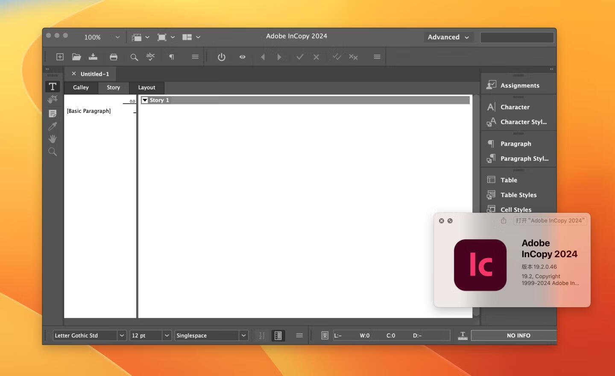This screenshot has height=376, width=615.
Task: Open the arrange documents dropdown
Action: 191,37
